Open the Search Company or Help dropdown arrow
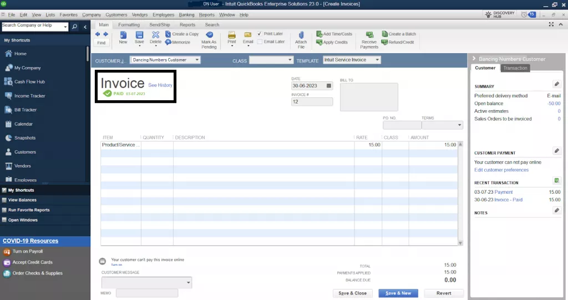 (x=65, y=27)
